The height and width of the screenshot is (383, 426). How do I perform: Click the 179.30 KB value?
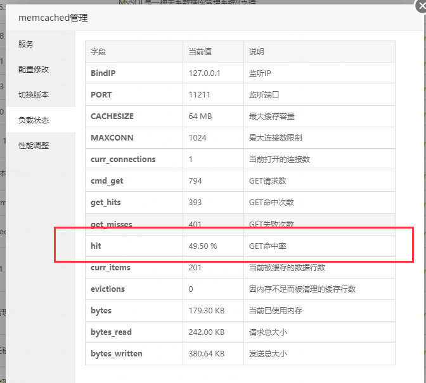(x=207, y=311)
